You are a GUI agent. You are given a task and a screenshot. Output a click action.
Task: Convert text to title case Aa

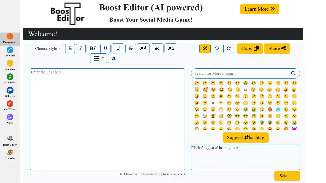(x=171, y=49)
